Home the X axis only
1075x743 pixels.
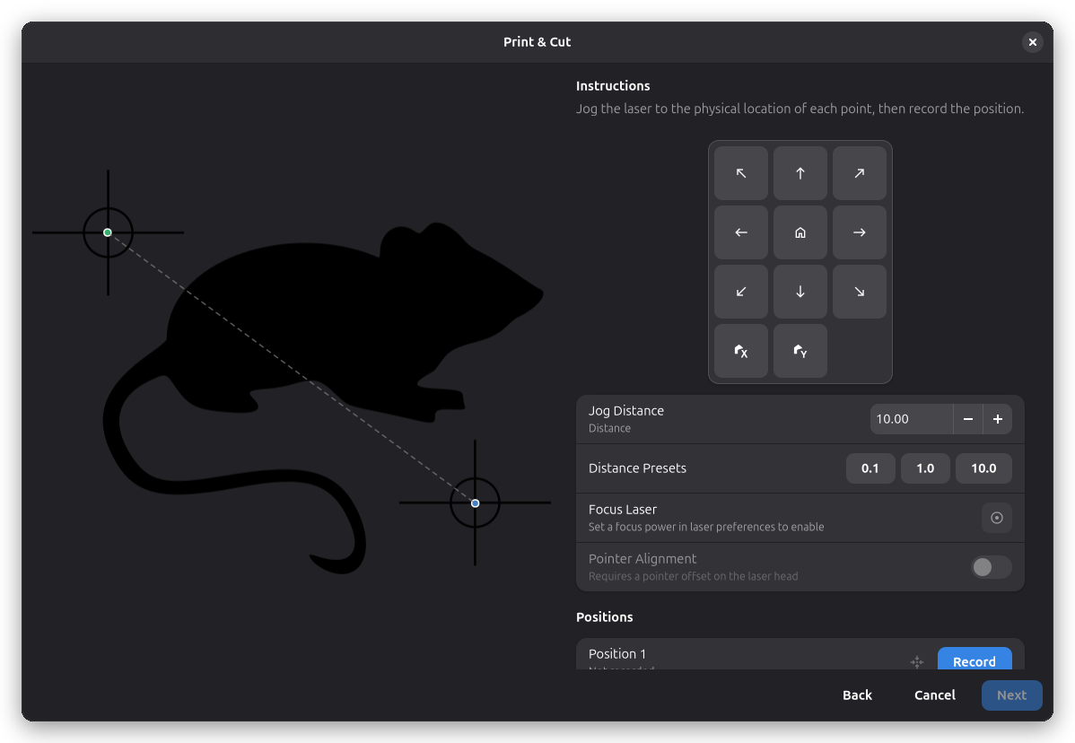741,351
